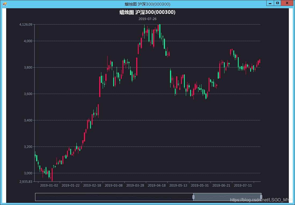Click the unselected left part of the zoom bar
295x205 pixels.
pos(114,197)
